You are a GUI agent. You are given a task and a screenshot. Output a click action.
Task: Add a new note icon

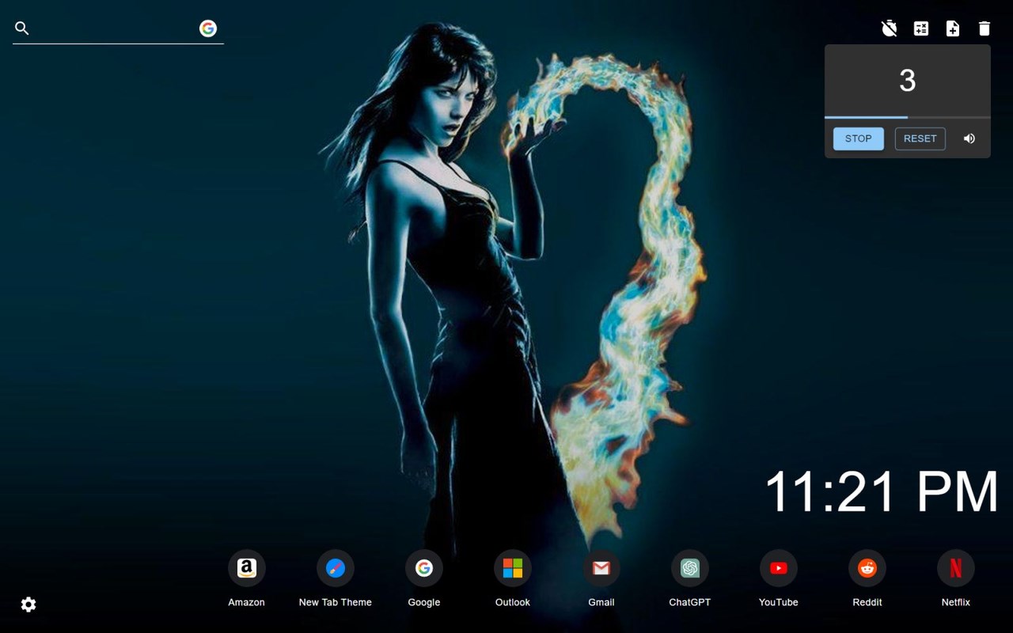tap(953, 28)
